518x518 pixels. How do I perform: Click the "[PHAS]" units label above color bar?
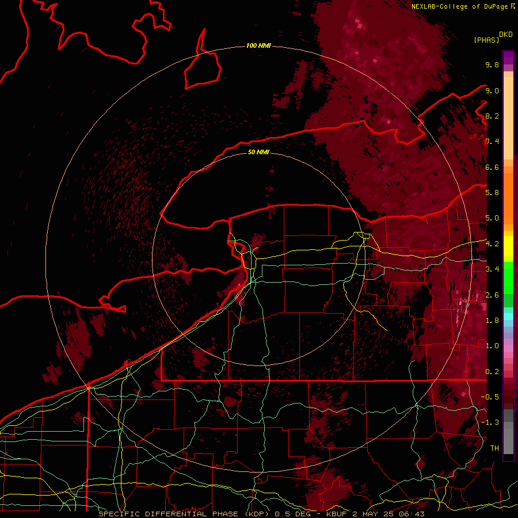[x=486, y=40]
